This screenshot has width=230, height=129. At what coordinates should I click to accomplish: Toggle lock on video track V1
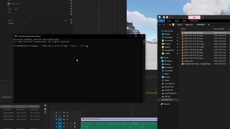(56, 119)
